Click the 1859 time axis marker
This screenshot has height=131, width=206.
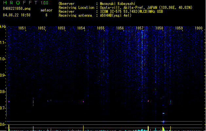point(179,28)
